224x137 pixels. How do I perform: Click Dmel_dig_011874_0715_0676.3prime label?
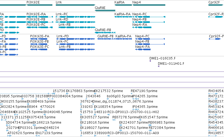pos(123,102)
